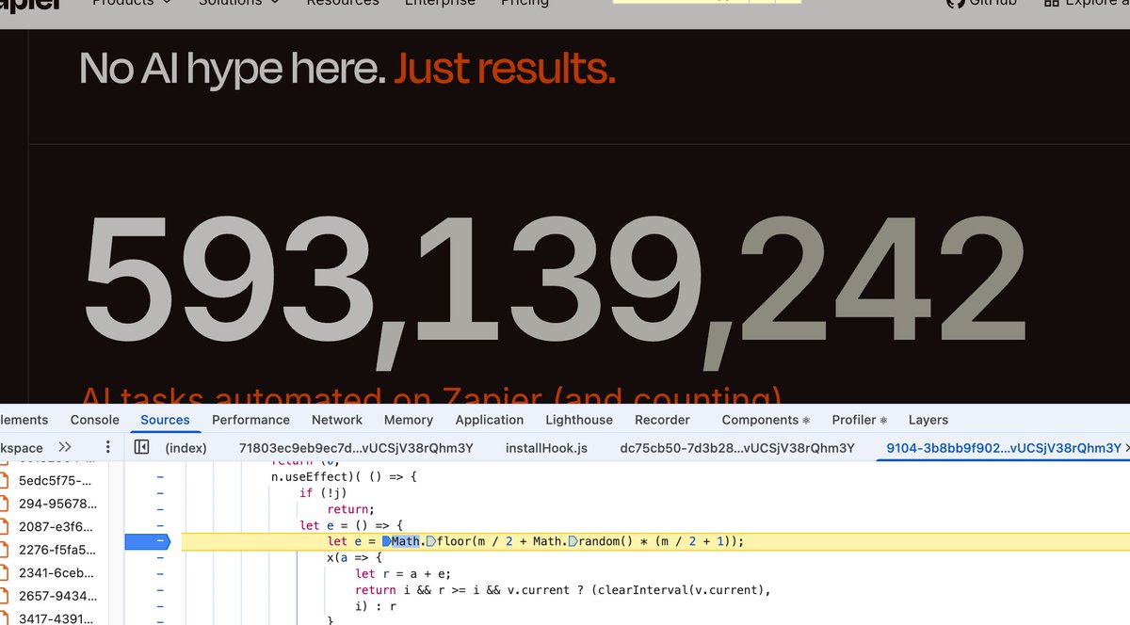Open the Layers tab
1130x625 pixels.
tap(928, 420)
